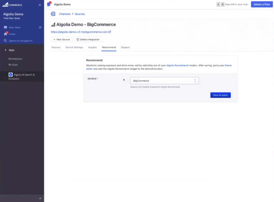This screenshot has height=202, width=274.
Task: Go to Sources breadcrumb link
Action: point(80,14)
